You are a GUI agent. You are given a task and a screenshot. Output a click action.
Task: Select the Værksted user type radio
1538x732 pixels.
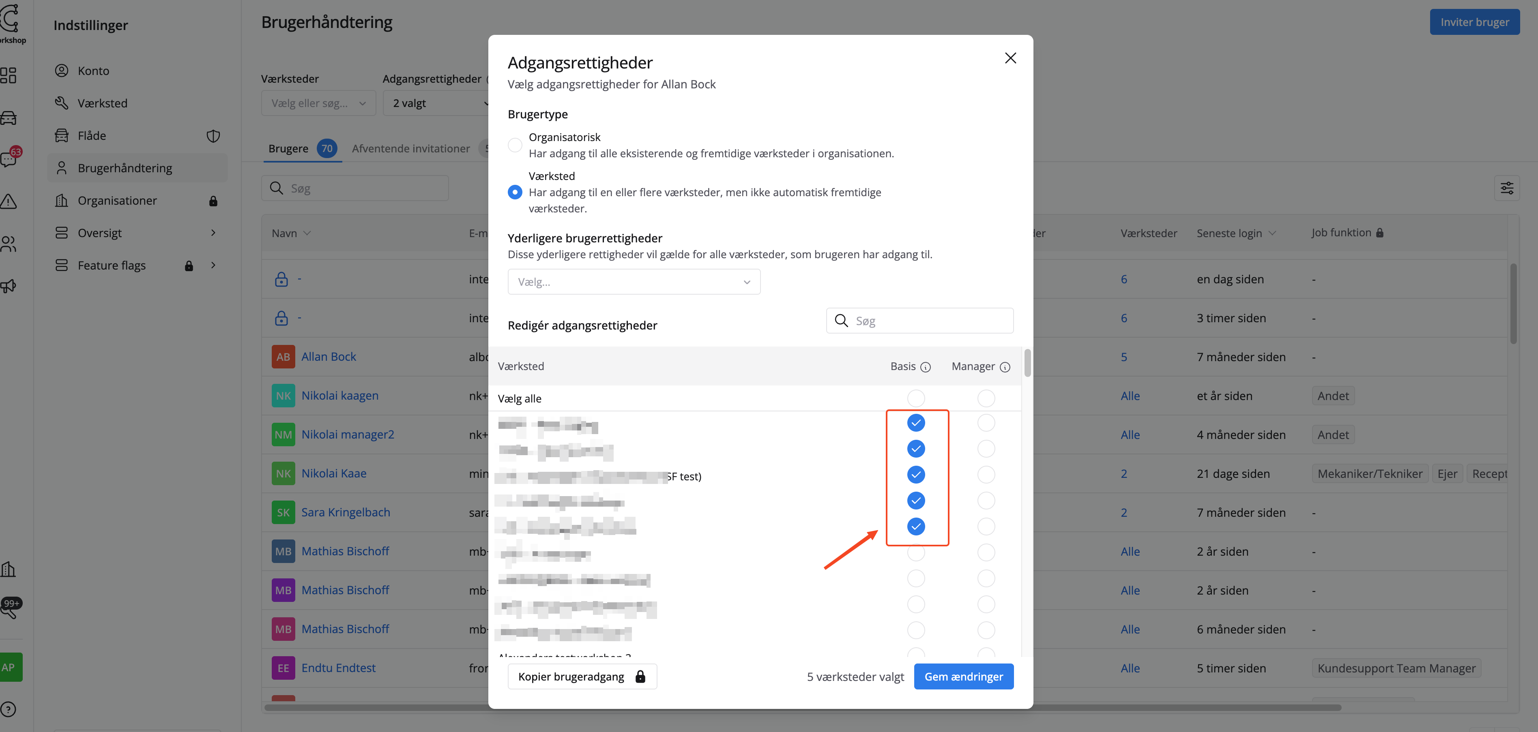[515, 192]
